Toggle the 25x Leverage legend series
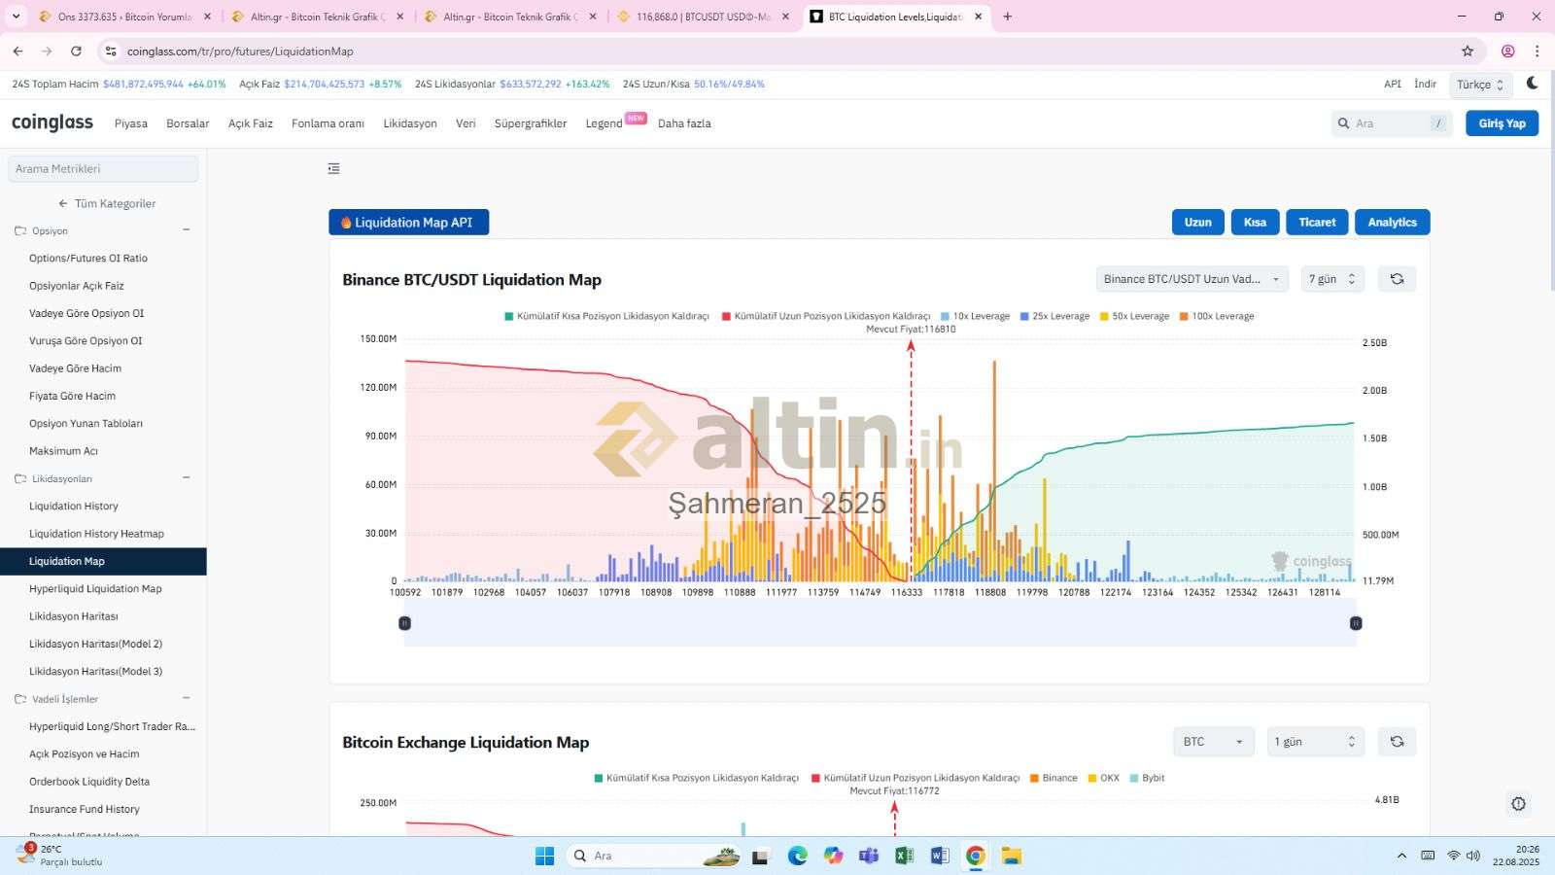 [1054, 316]
